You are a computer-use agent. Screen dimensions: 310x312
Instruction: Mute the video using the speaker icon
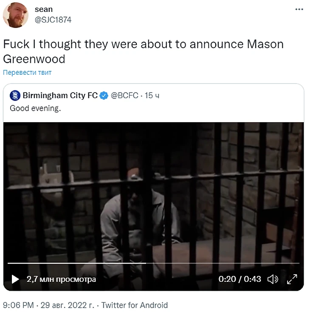tap(273, 279)
